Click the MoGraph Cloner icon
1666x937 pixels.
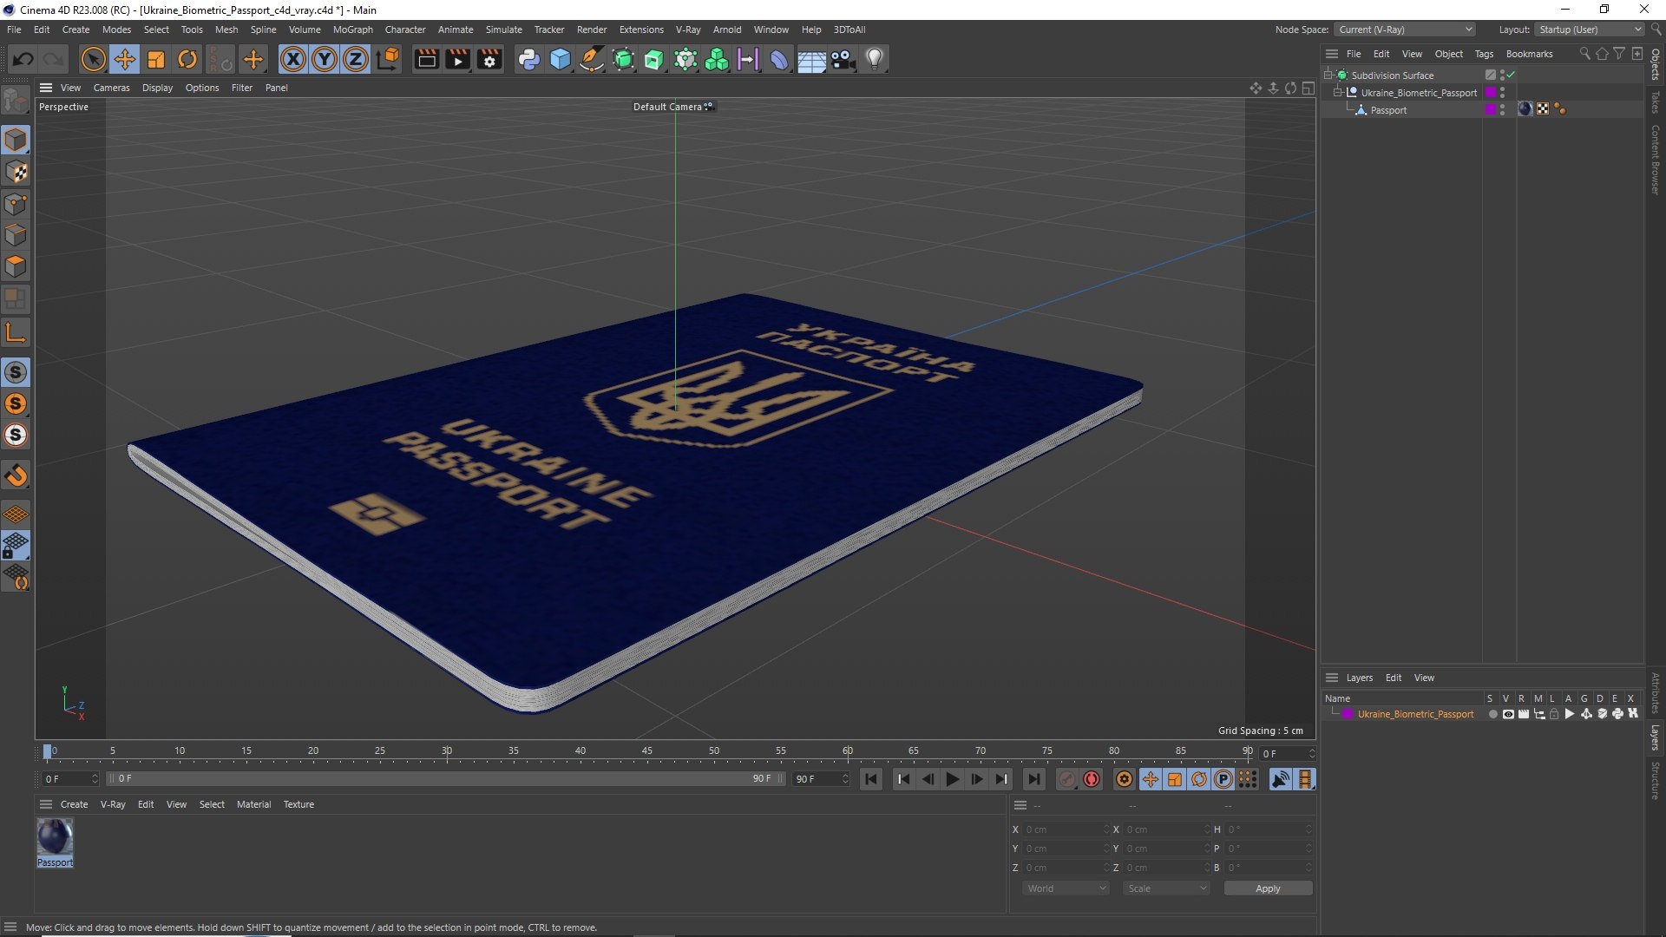tap(717, 59)
